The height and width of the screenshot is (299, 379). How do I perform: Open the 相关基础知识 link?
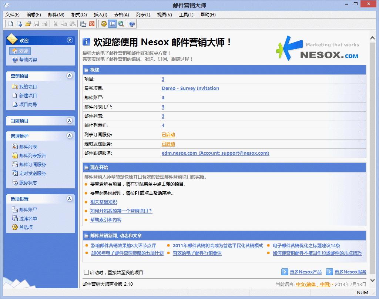click(104, 202)
